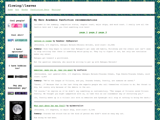Click the skull and crossbones badge
160x120 pixels.
[x=23, y=56]
